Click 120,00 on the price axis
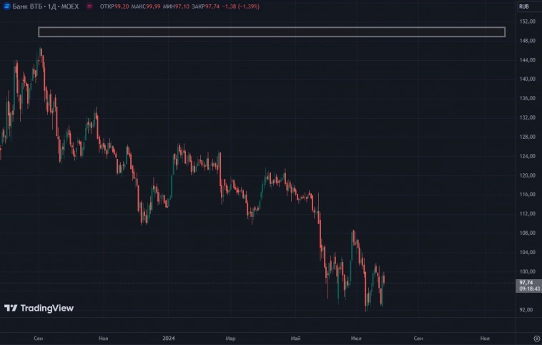This screenshot has width=542, height=345. 528,175
